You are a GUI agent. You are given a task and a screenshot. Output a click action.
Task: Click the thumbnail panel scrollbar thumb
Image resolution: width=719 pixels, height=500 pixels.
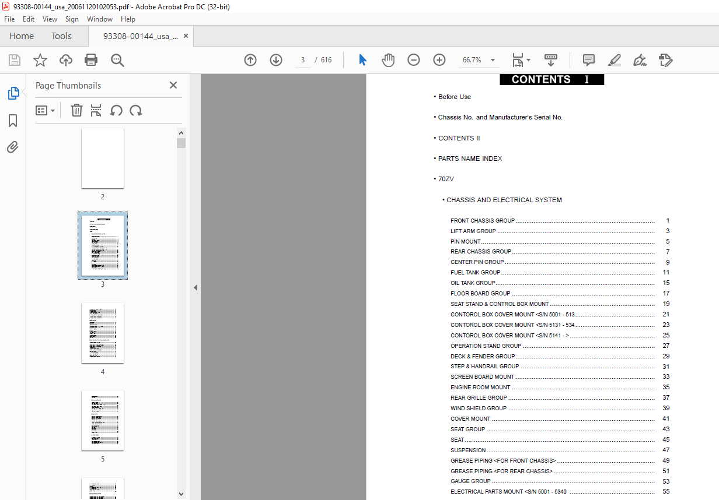(x=181, y=143)
